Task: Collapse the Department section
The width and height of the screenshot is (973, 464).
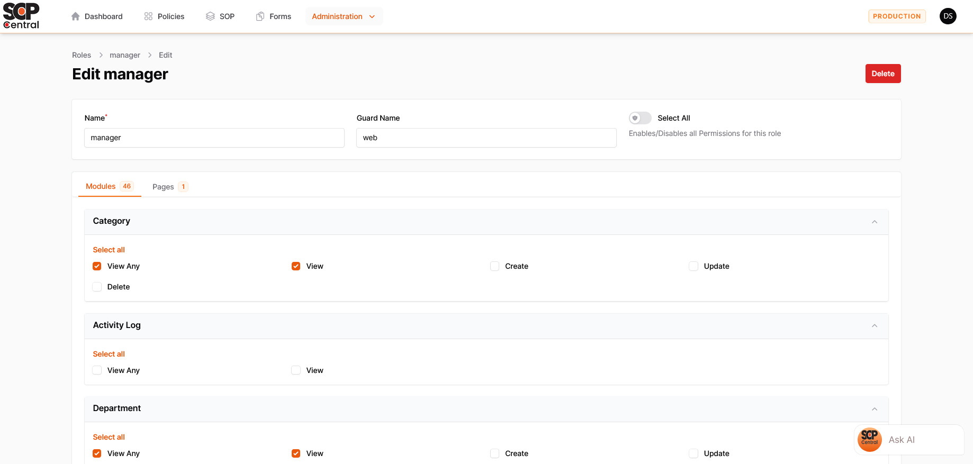Action: click(874, 409)
